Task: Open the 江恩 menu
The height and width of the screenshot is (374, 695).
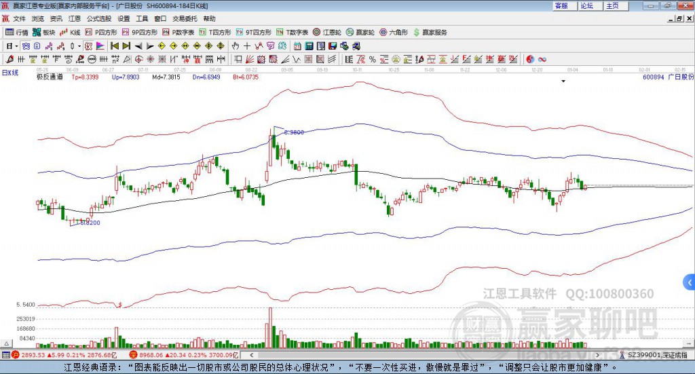Action: tap(75, 18)
